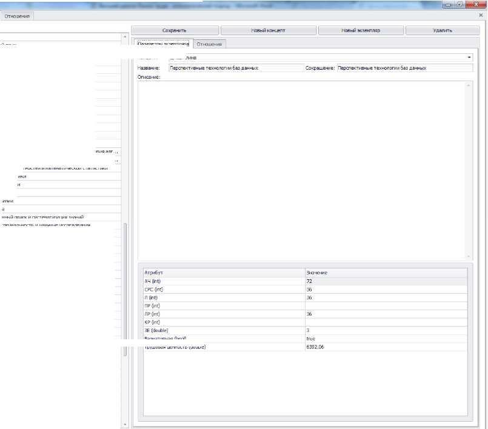Select the ПР (int) attribute row
This screenshot has width=488, height=429.
tap(306, 306)
